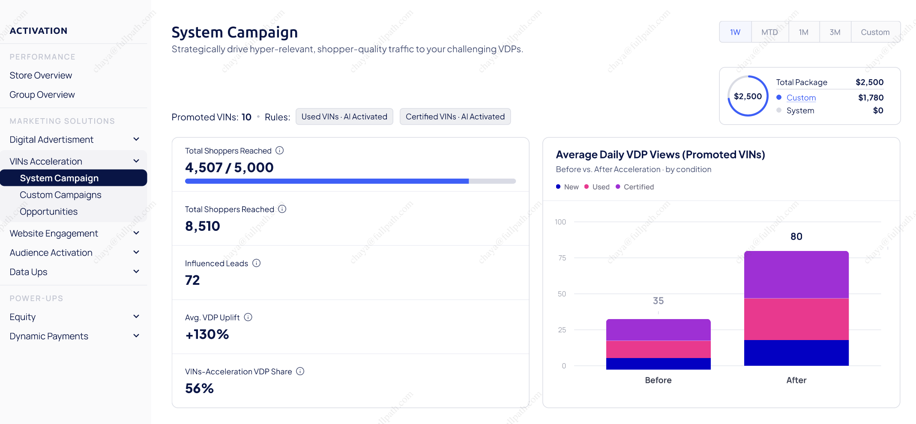Toggle the New series legend dot

pos(558,187)
